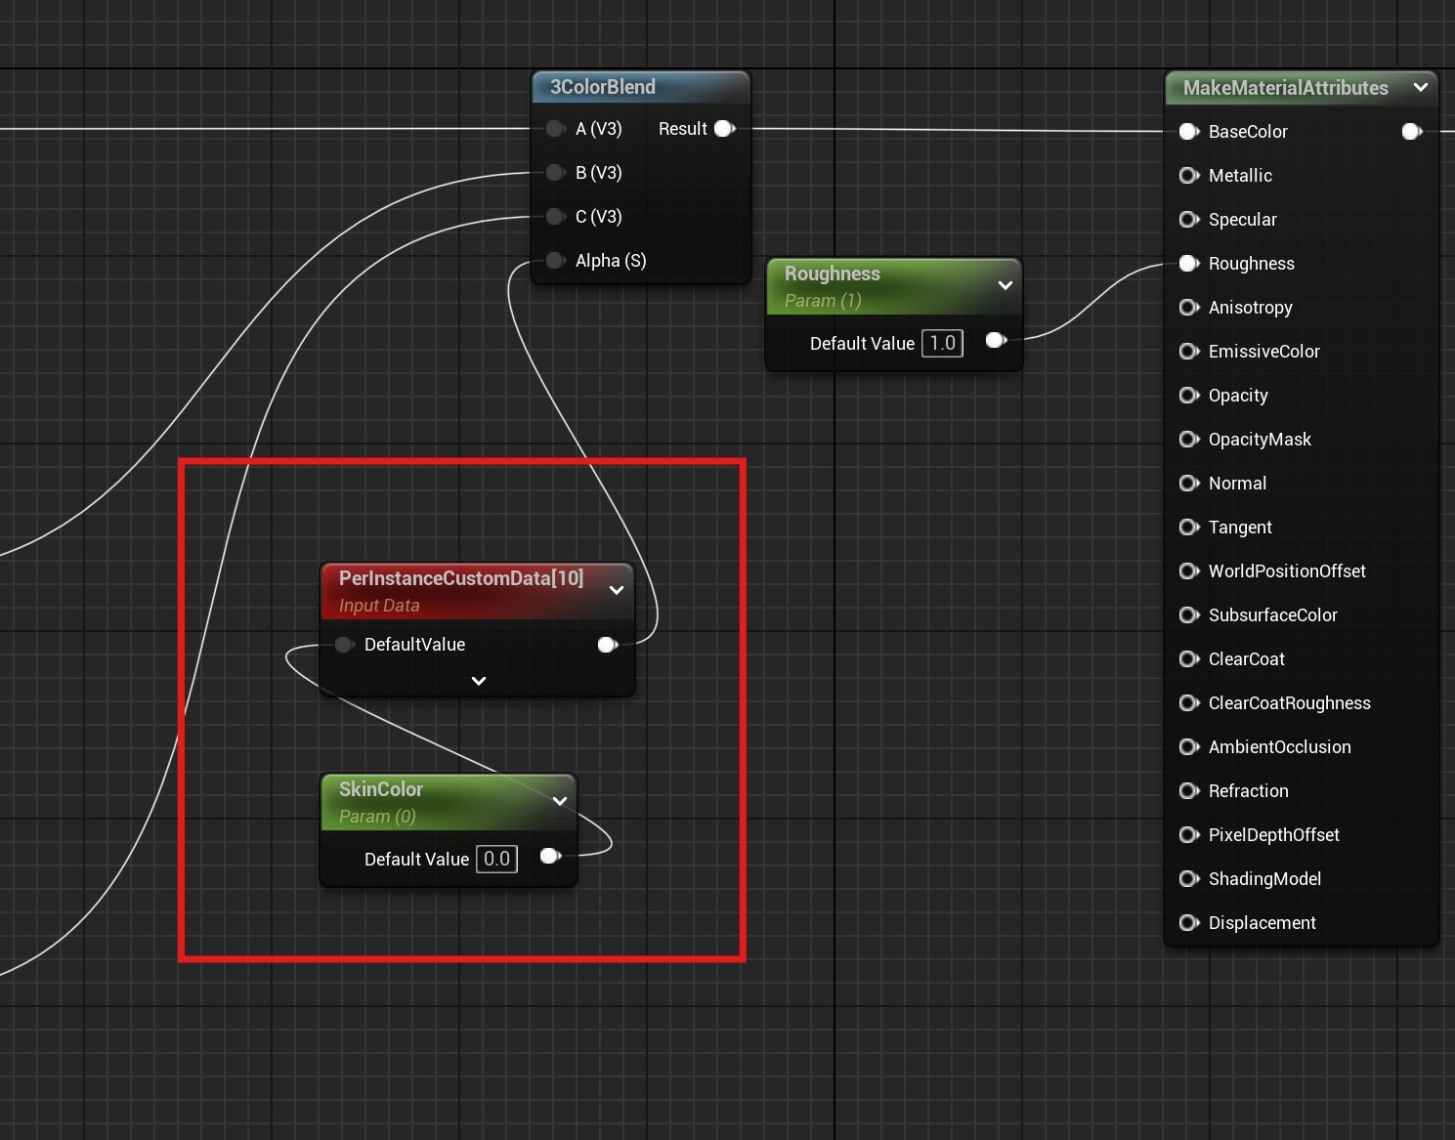This screenshot has width=1455, height=1140.
Task: Select the PerInstanceCustomData[10] node title
Action: point(461,578)
